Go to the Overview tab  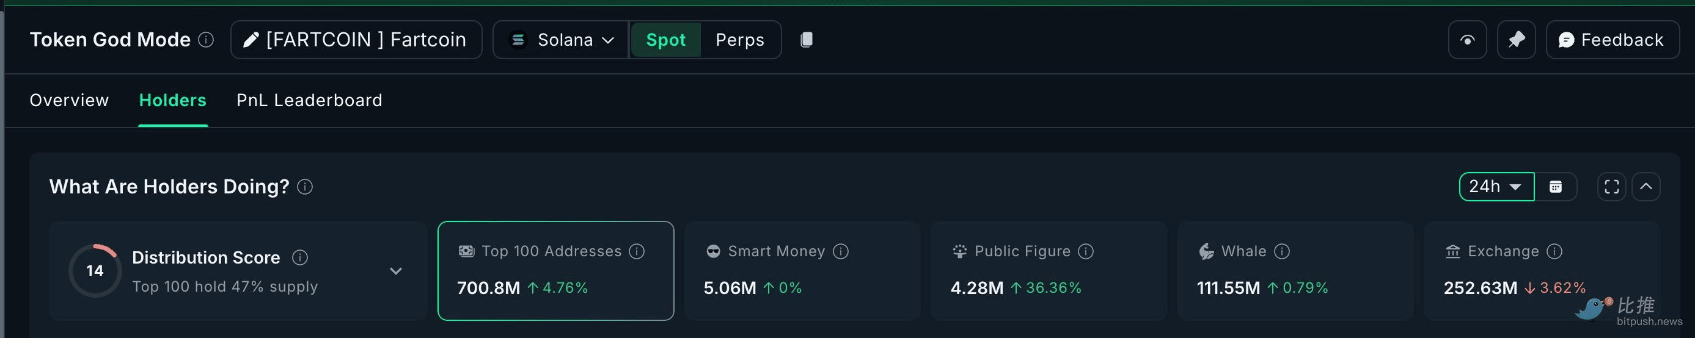pos(69,101)
